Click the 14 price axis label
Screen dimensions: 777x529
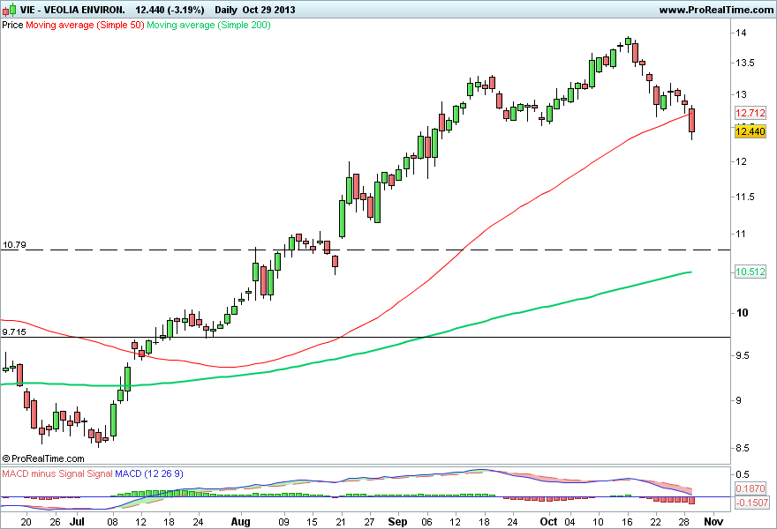coord(742,33)
